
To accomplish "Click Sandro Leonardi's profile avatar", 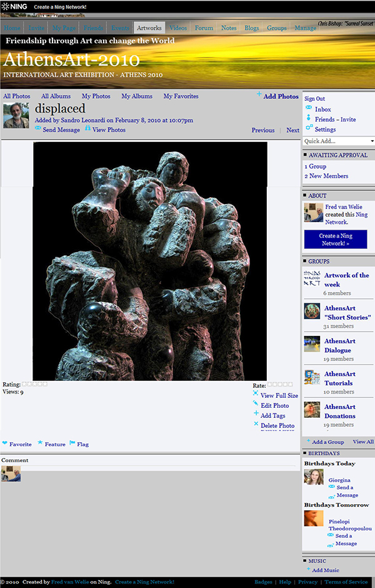I will pos(16,116).
